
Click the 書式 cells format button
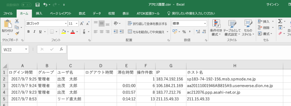point(265,34)
